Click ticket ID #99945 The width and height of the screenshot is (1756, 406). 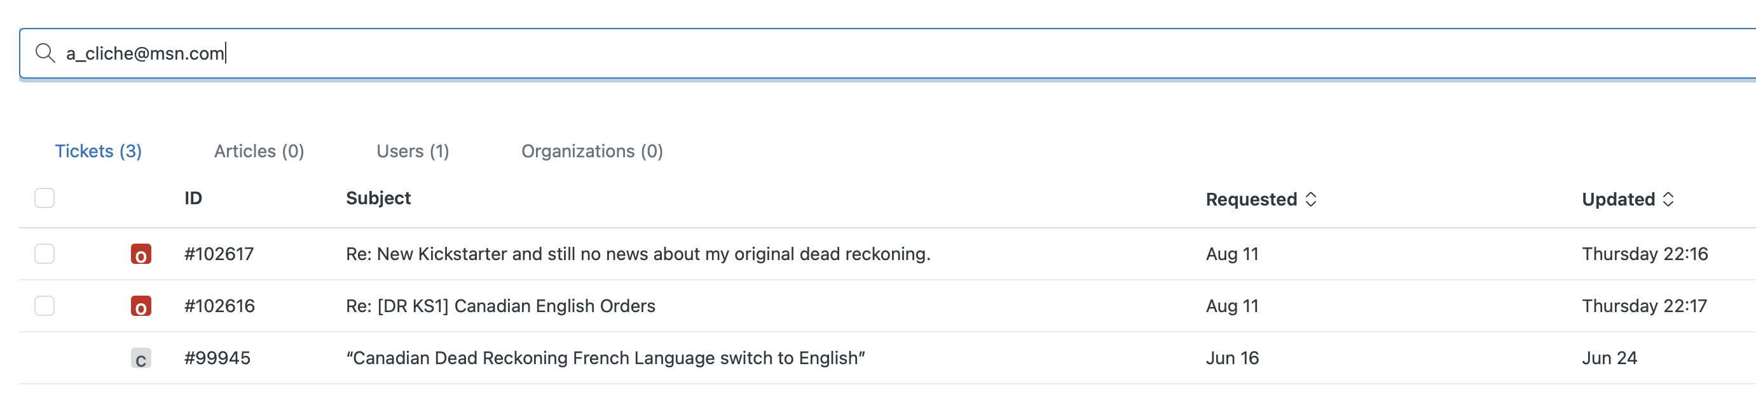(217, 358)
